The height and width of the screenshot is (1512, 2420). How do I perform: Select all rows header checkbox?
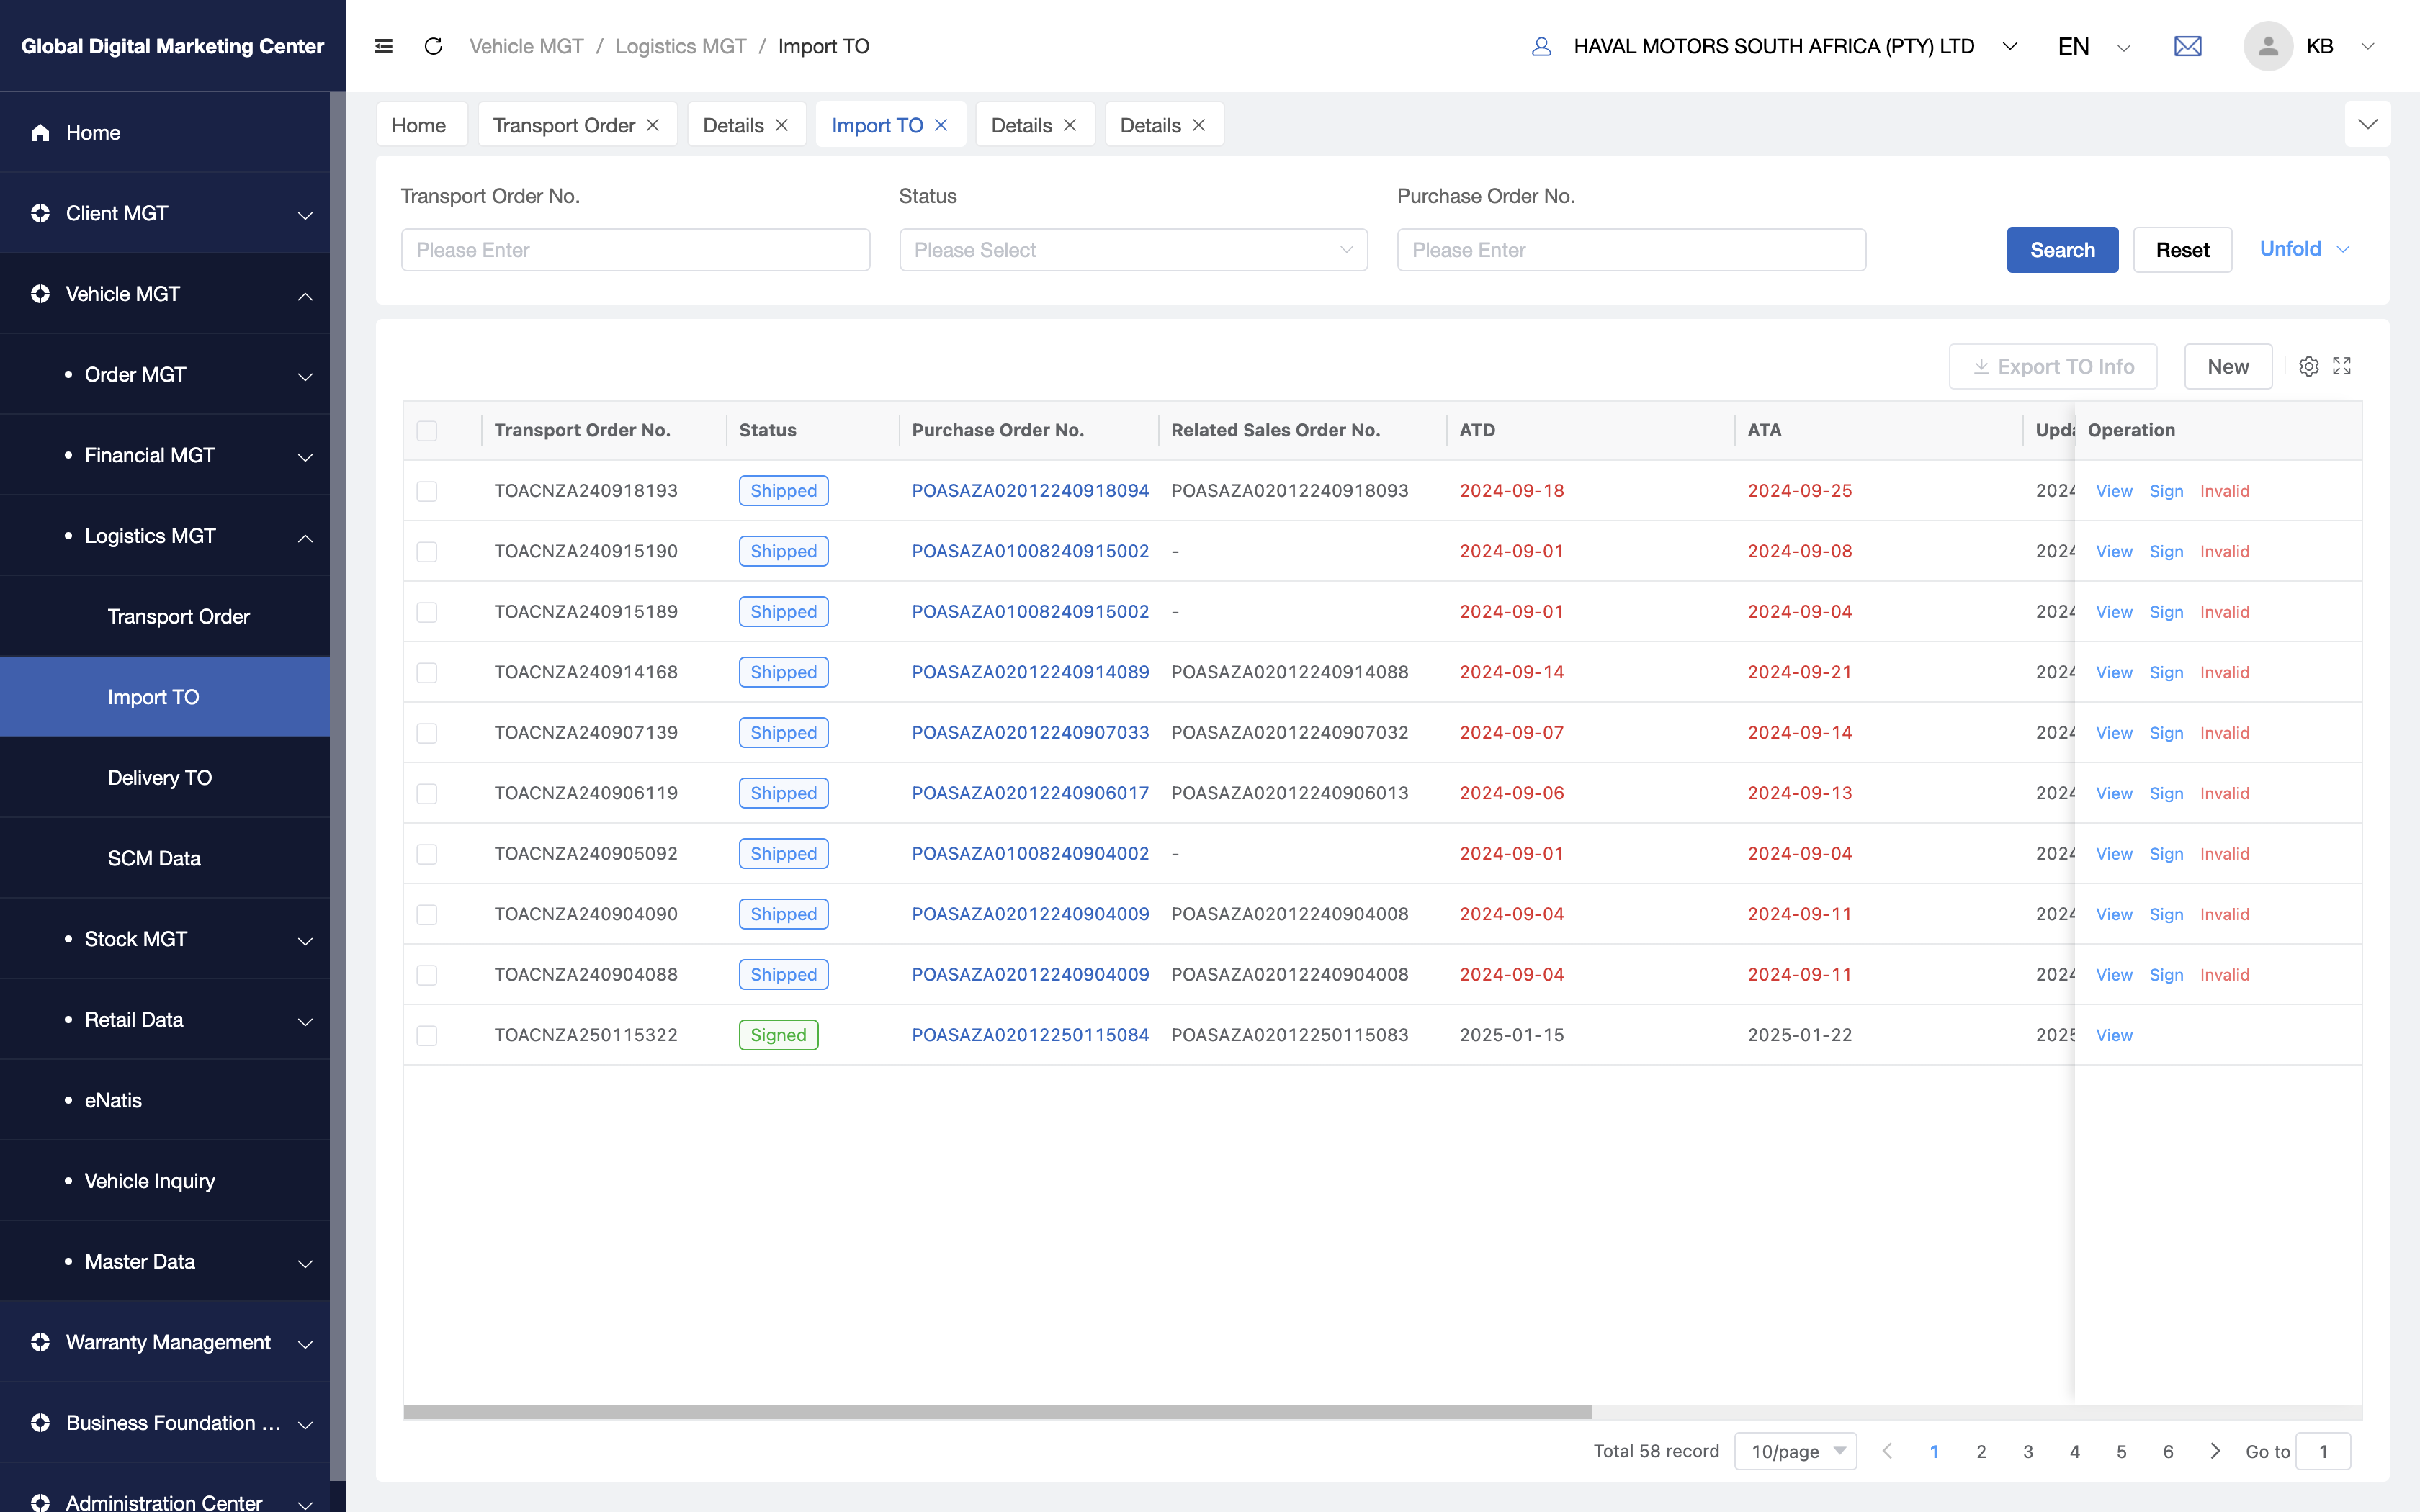[x=427, y=430]
